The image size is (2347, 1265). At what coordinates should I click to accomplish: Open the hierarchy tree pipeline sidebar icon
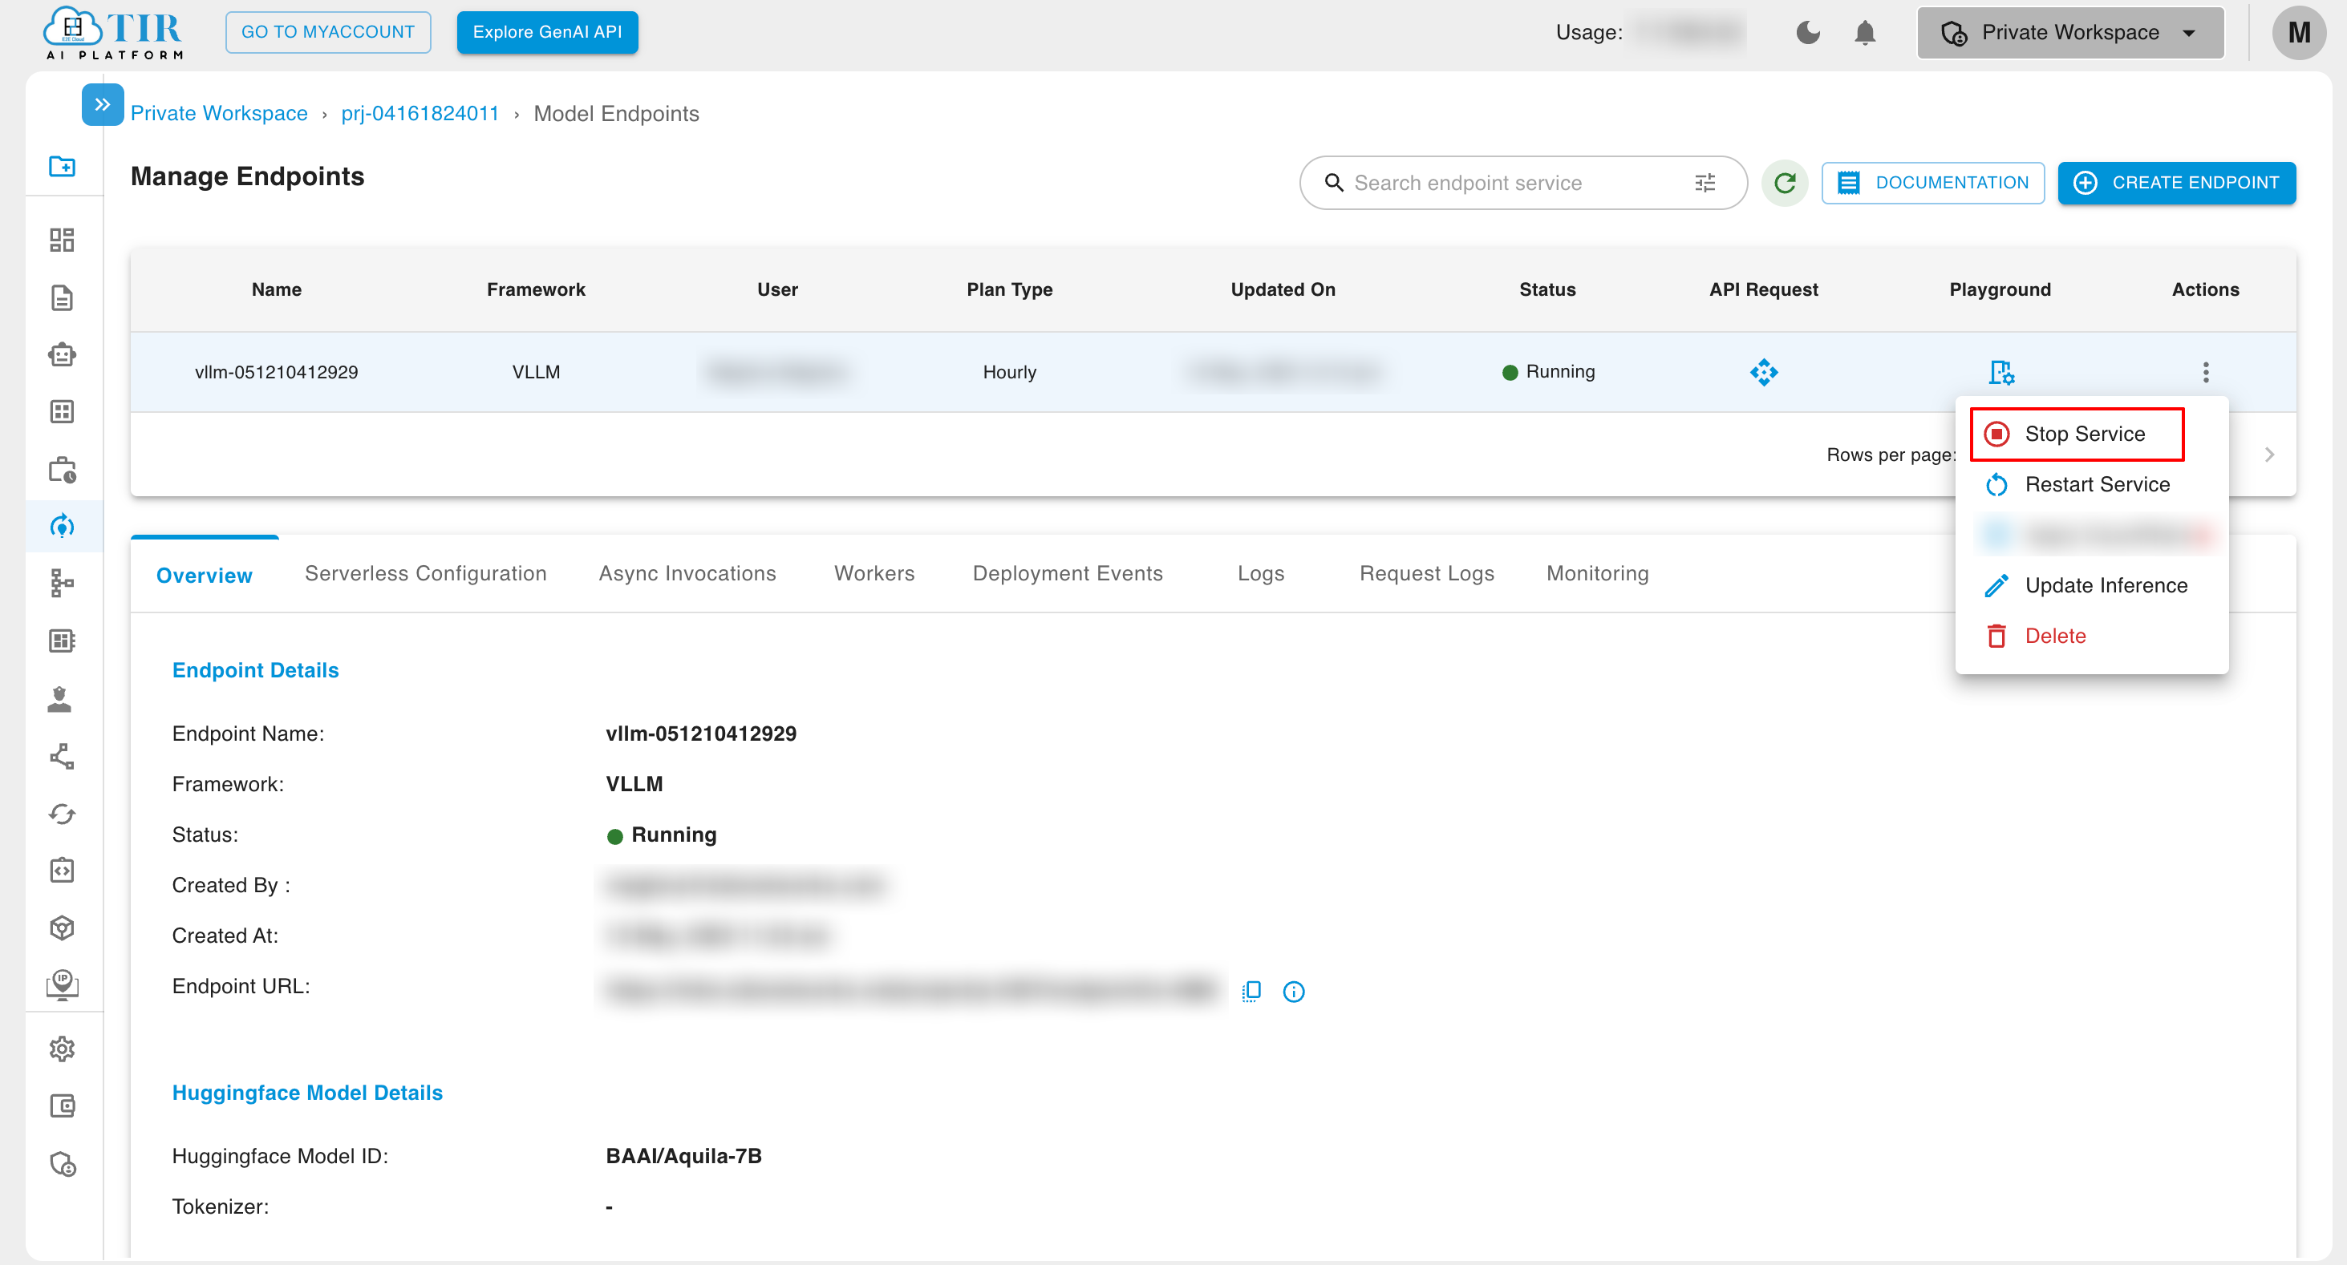[x=62, y=583]
